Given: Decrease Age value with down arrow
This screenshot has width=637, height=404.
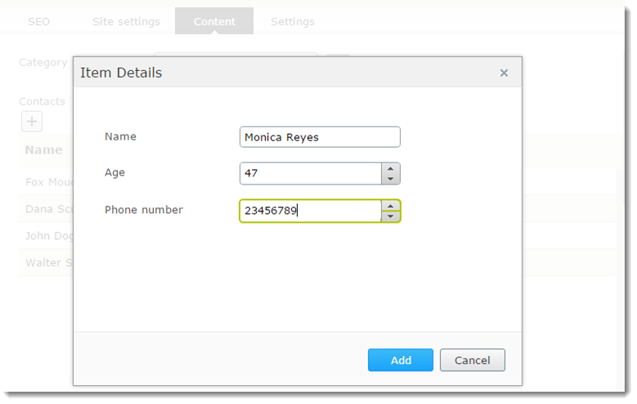Looking at the screenshot, I should [x=390, y=179].
